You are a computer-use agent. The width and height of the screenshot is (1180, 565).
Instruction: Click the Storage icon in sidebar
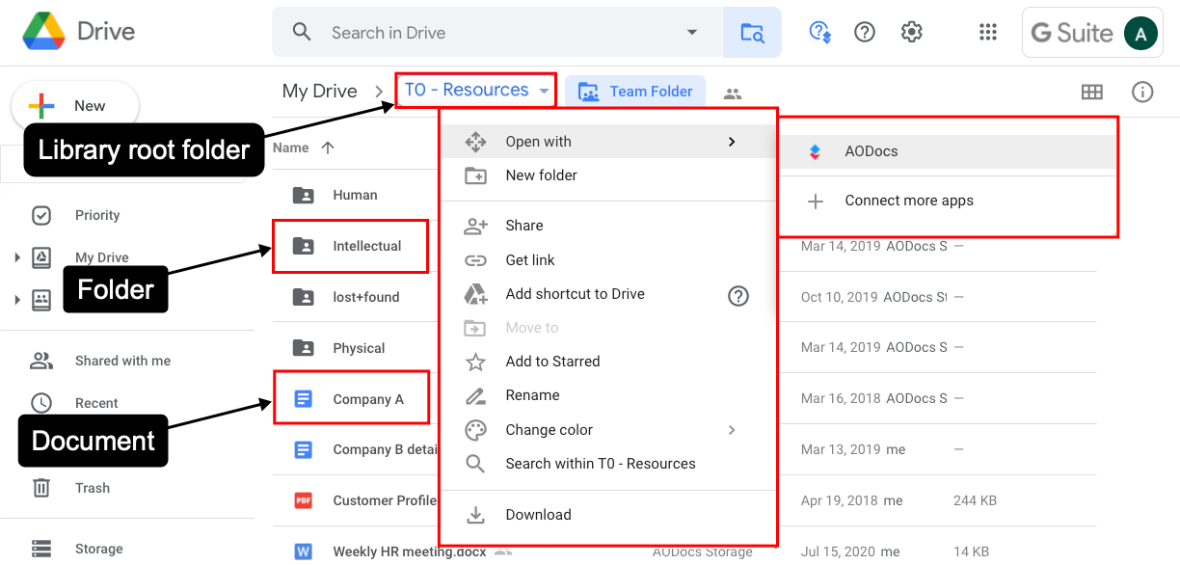[41, 549]
